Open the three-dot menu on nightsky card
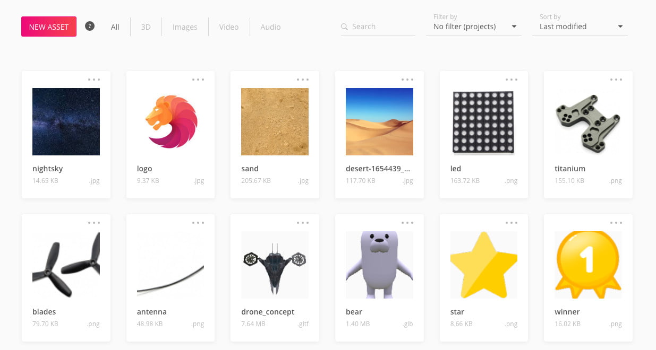The image size is (656, 350). 94,80
